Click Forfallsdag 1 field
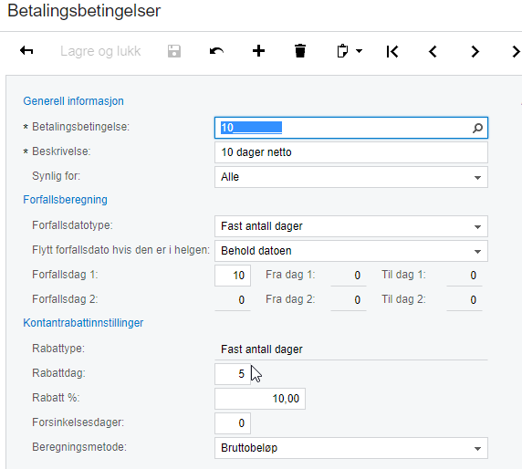The height and width of the screenshot is (469, 522). click(233, 276)
